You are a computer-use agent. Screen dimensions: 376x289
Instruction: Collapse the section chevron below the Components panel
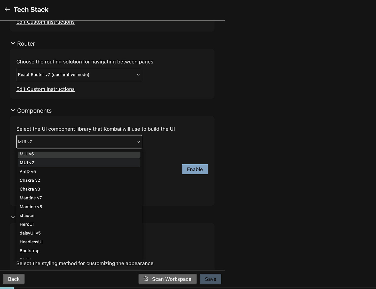click(13, 217)
